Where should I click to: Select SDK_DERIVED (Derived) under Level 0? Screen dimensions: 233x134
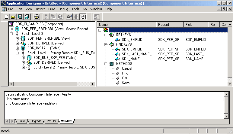(46, 43)
